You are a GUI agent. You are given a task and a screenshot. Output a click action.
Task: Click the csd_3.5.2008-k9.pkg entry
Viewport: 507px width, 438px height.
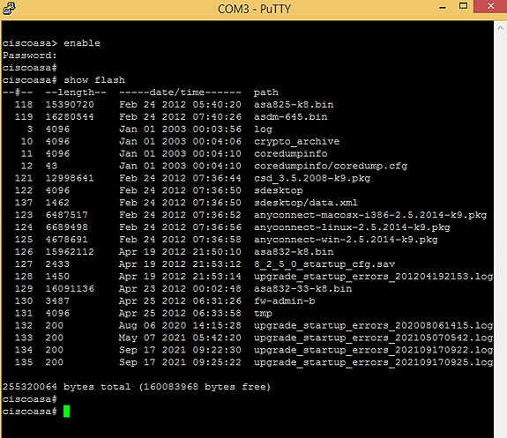coord(312,178)
